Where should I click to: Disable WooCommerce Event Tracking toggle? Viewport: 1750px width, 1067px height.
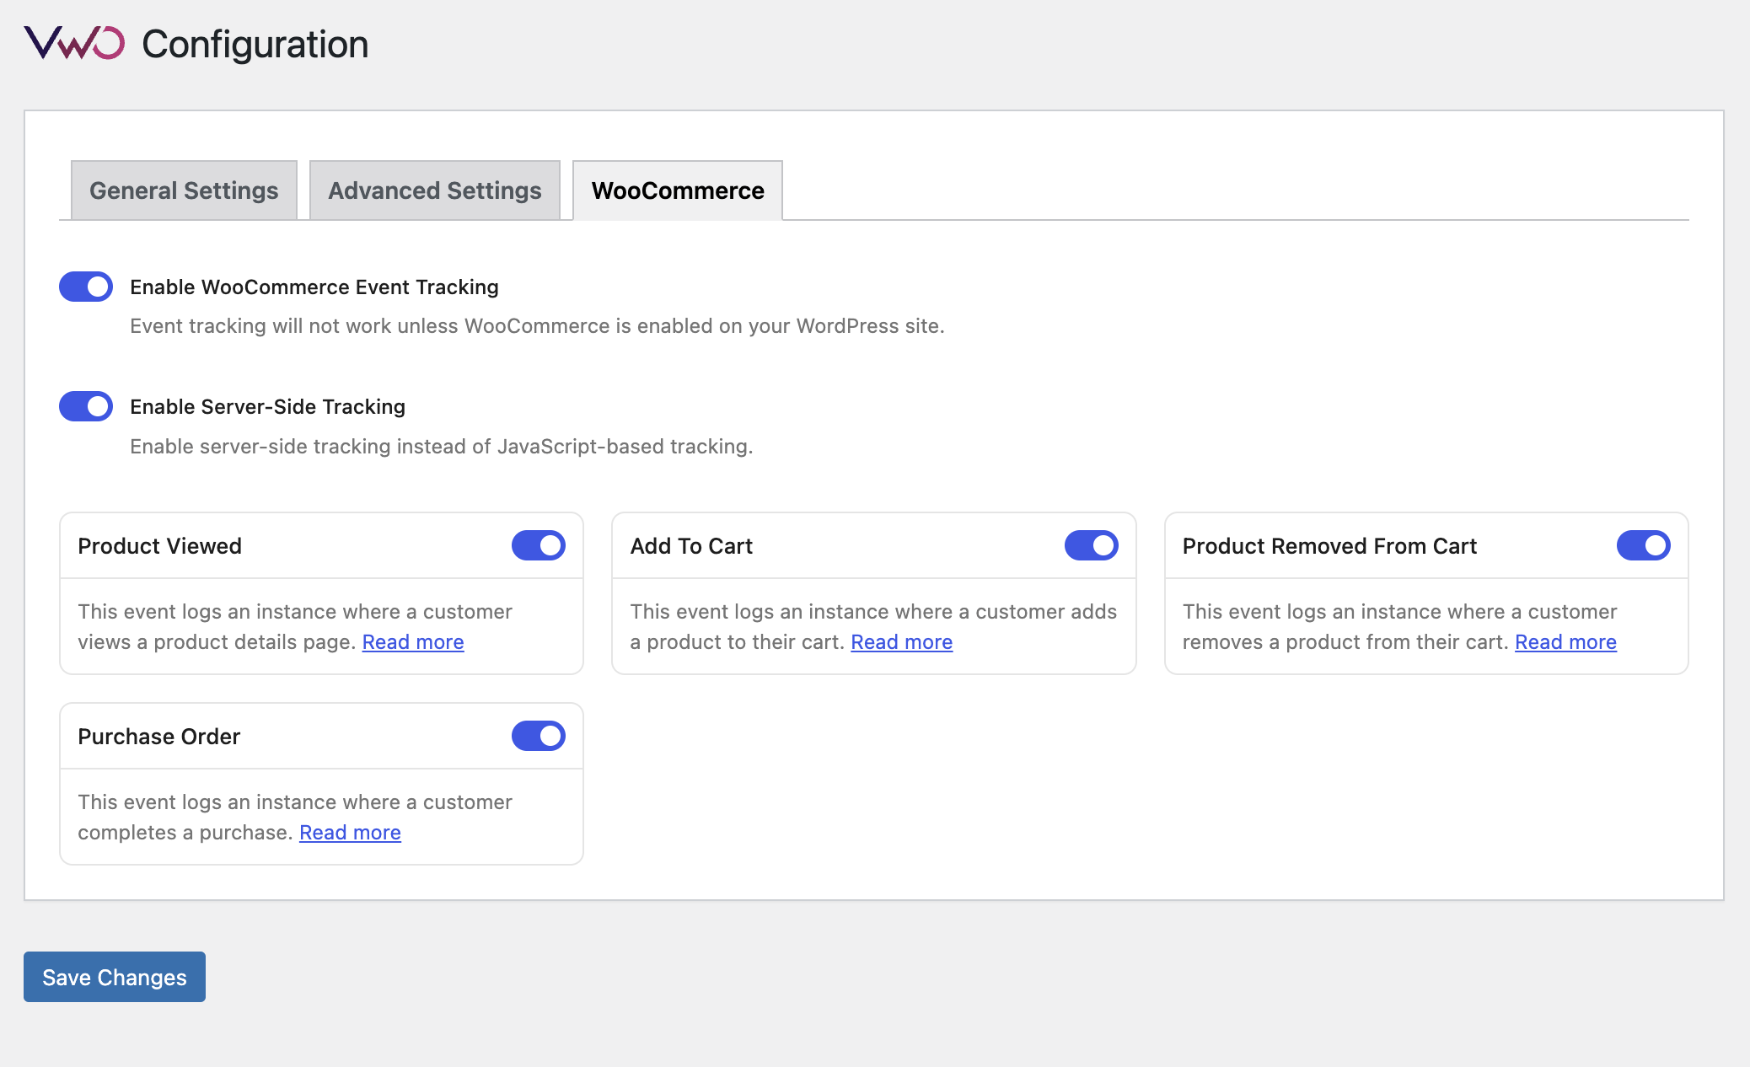pos(86,287)
